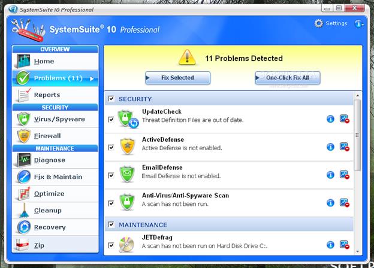Click the Anti-Virus scan padlock shield icon
Image resolution: width=374 pixels, height=268 pixels.
click(127, 202)
